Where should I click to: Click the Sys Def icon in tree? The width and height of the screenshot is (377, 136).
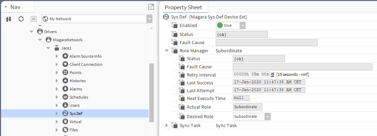(x=65, y=114)
